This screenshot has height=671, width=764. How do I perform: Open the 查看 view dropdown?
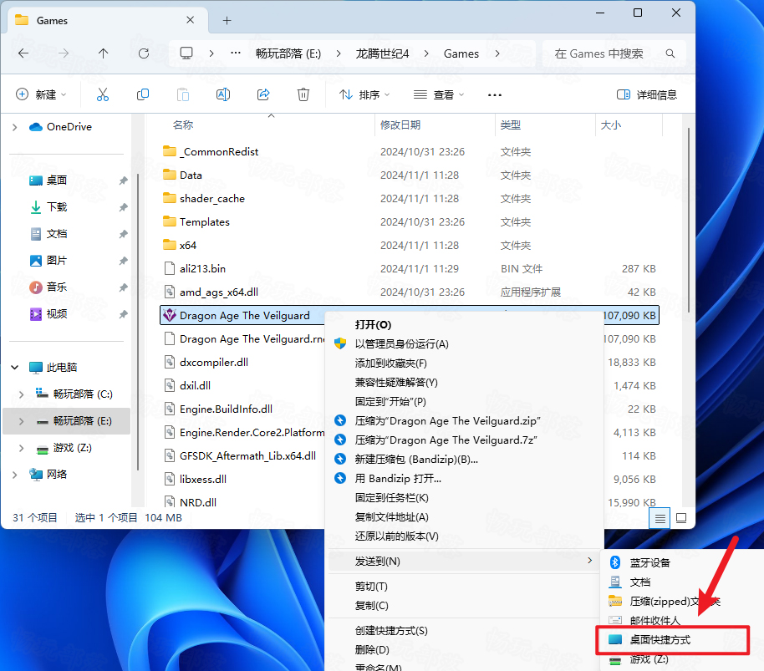pos(439,94)
